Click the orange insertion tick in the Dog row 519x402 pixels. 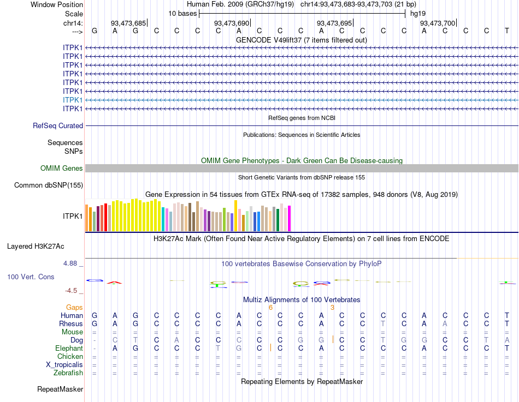click(333, 339)
